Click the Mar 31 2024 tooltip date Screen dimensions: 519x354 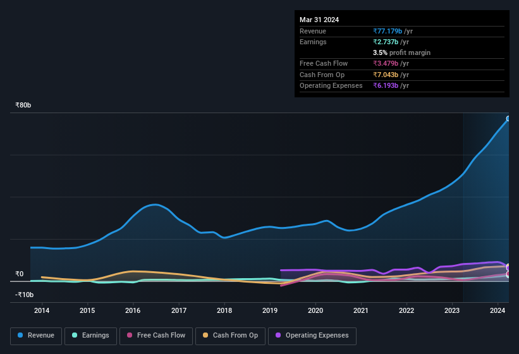(319, 20)
